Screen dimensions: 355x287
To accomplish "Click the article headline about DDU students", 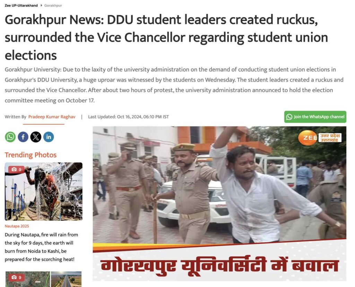I will 166,37.
